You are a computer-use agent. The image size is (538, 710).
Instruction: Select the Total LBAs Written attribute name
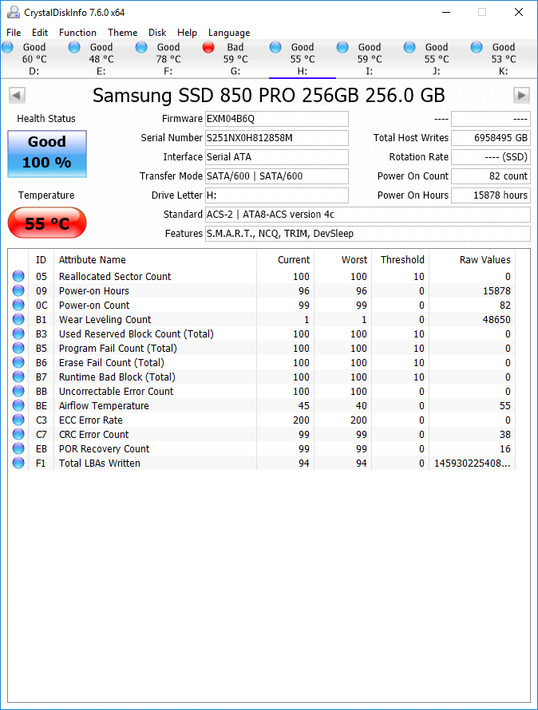99,463
